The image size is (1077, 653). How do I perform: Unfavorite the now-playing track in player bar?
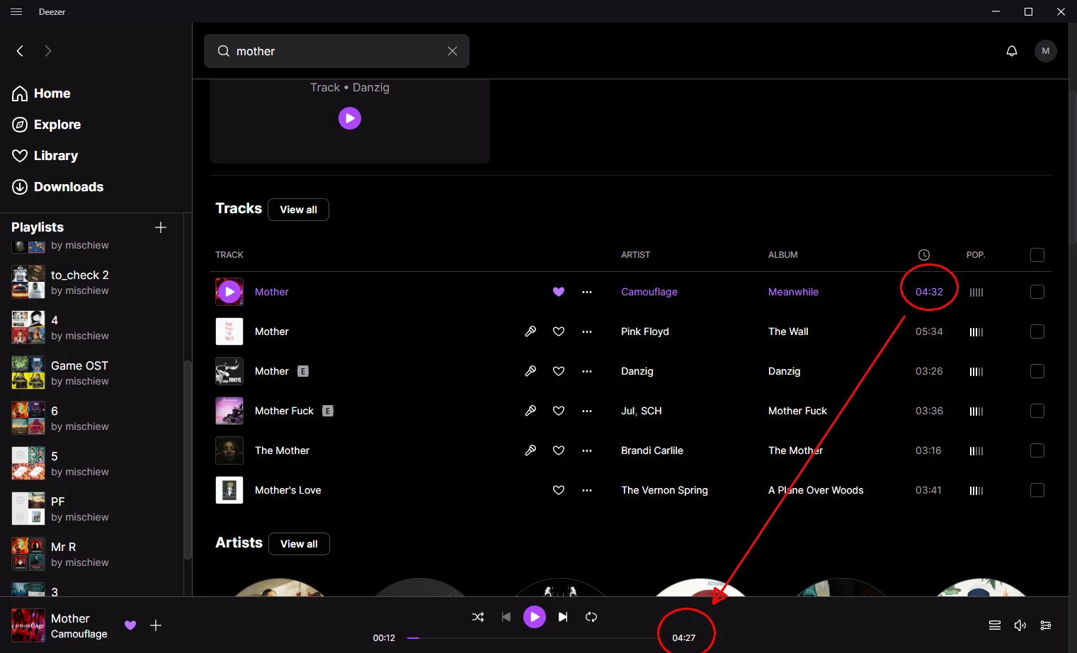tap(130, 625)
